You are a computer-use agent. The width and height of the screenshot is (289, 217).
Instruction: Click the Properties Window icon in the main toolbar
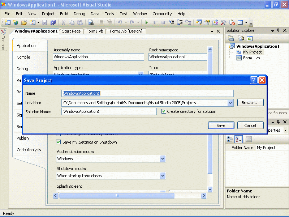207,22
